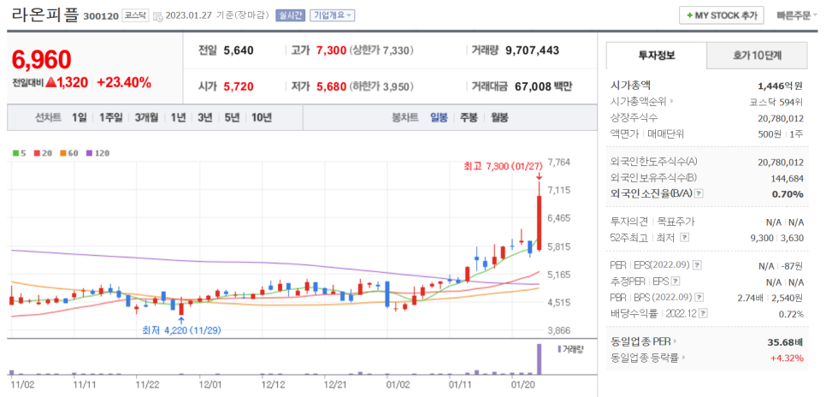Click help icon next to 52주최고 최저
826x397 pixels.
tap(684, 238)
